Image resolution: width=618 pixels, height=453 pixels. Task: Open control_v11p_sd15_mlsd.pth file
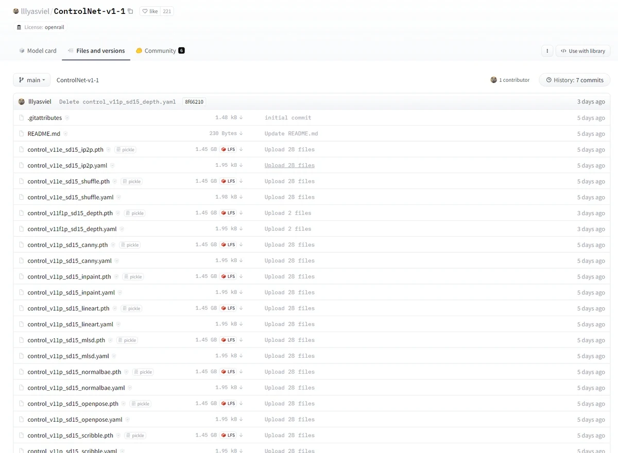tap(66, 340)
